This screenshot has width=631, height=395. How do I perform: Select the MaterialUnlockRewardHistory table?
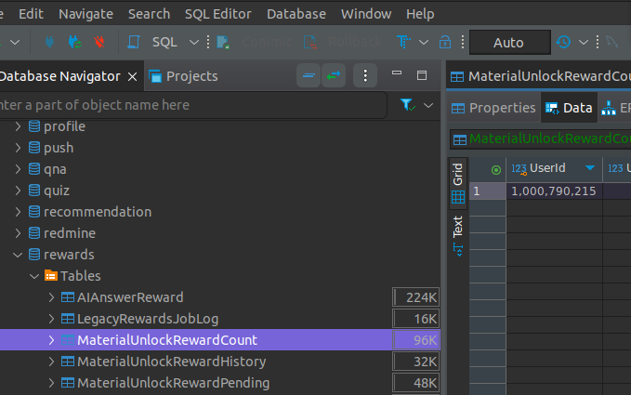click(x=171, y=362)
